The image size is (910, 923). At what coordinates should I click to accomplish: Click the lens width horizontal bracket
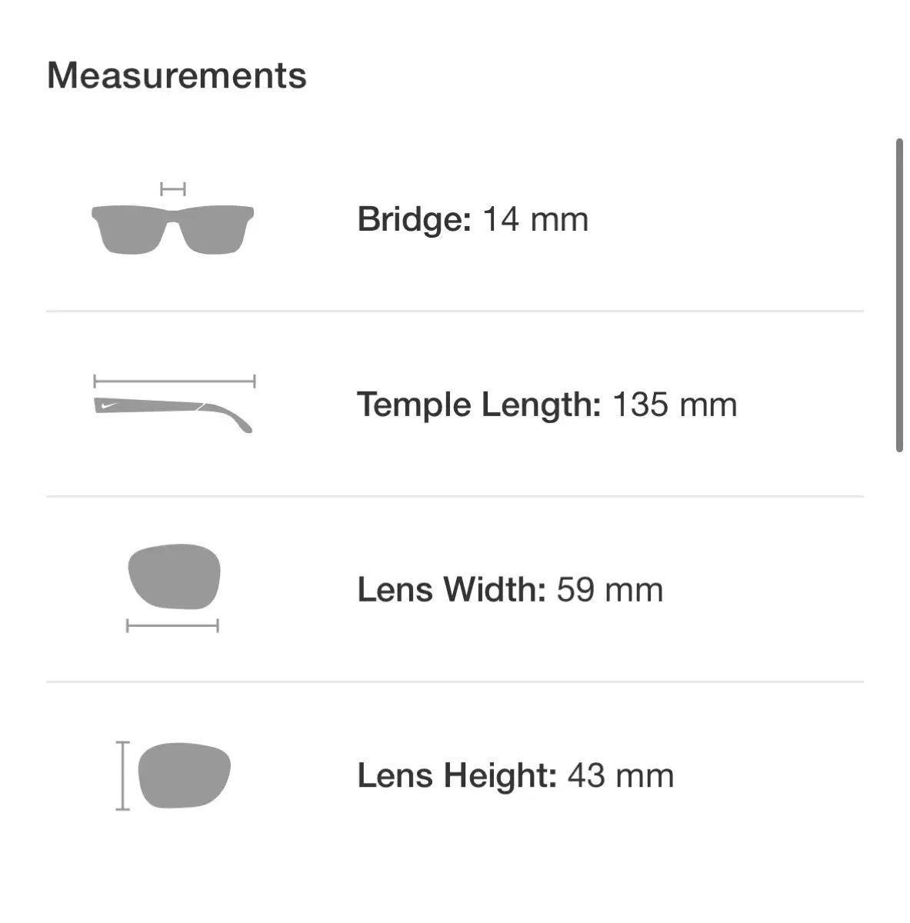[173, 625]
